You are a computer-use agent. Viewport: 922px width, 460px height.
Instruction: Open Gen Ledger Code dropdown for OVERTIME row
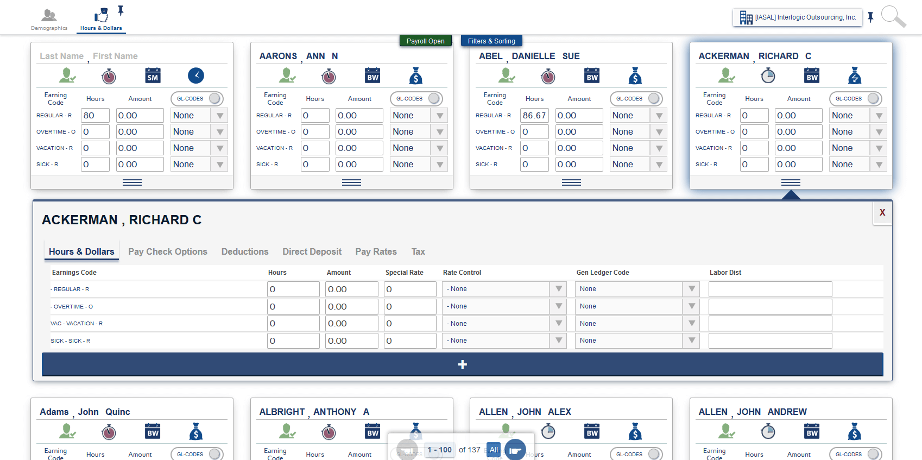coord(637,306)
